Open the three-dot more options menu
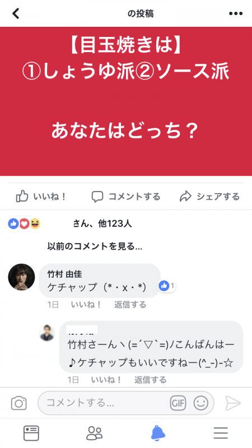The height and width of the screenshot is (448, 252). [236, 13]
